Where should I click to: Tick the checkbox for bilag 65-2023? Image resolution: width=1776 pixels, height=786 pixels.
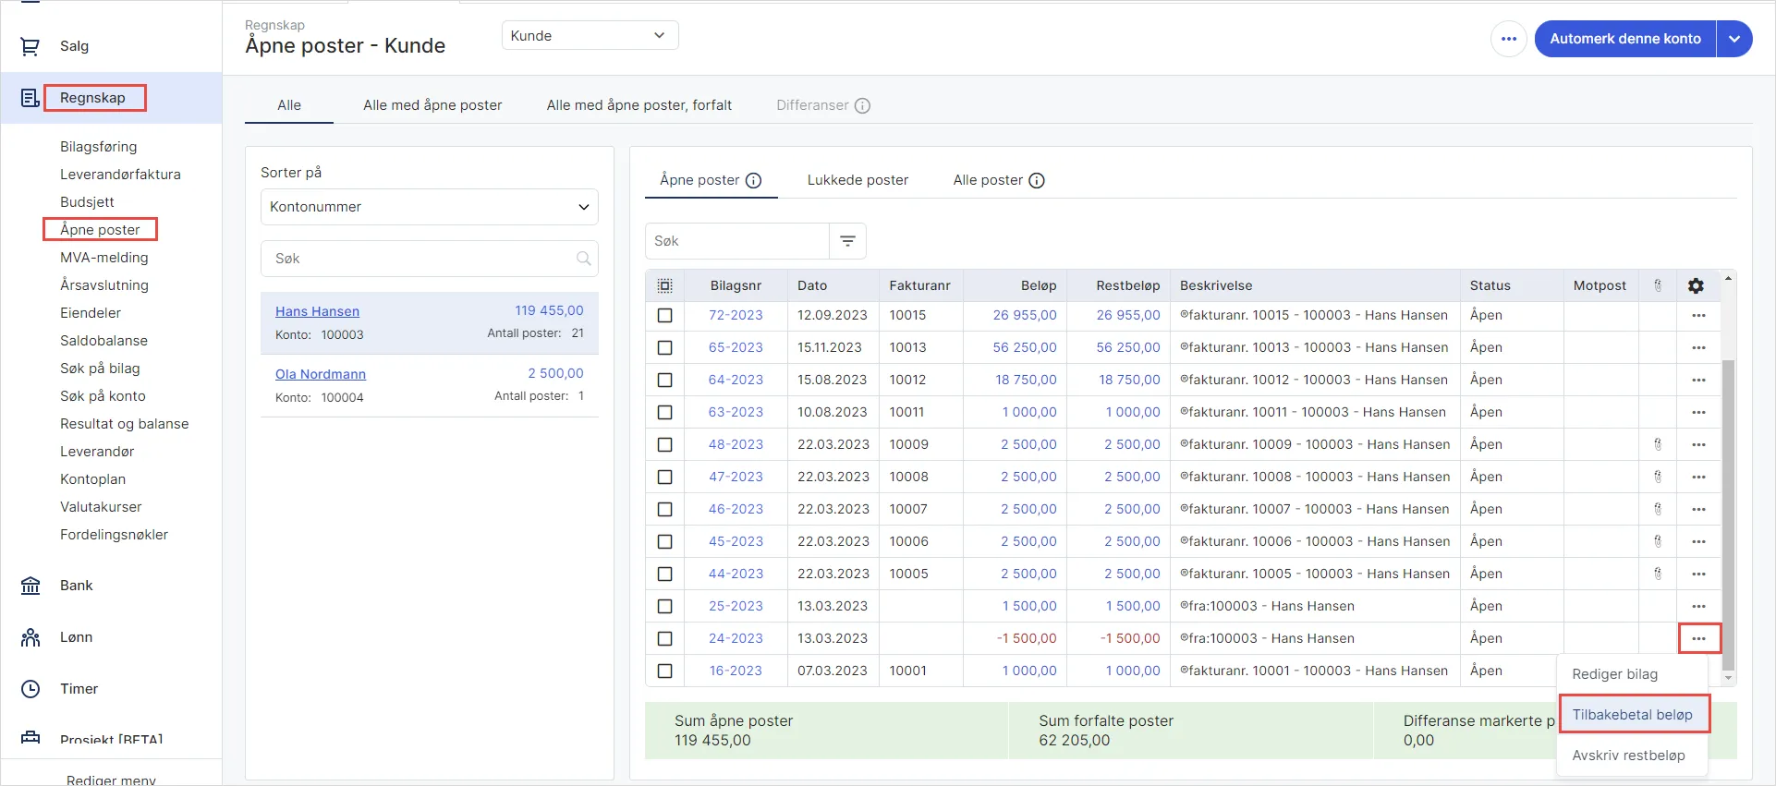[x=664, y=348]
